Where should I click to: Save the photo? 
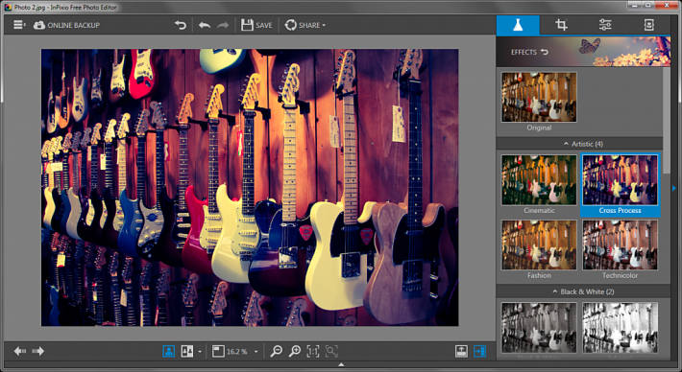(256, 25)
